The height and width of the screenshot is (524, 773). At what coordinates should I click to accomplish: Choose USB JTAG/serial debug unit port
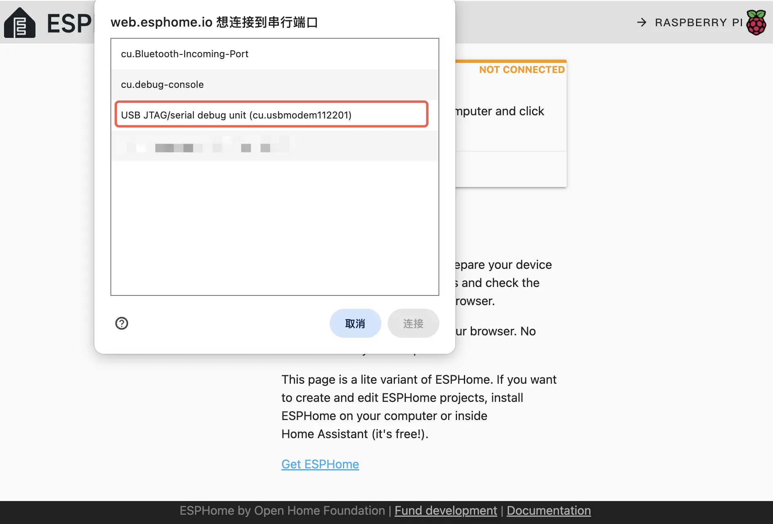[x=236, y=115]
